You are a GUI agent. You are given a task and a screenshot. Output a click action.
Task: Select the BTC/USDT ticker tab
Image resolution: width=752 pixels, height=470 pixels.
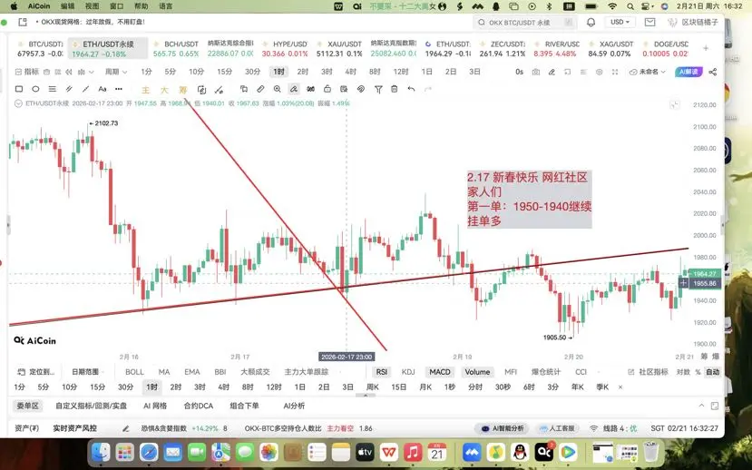click(x=40, y=48)
